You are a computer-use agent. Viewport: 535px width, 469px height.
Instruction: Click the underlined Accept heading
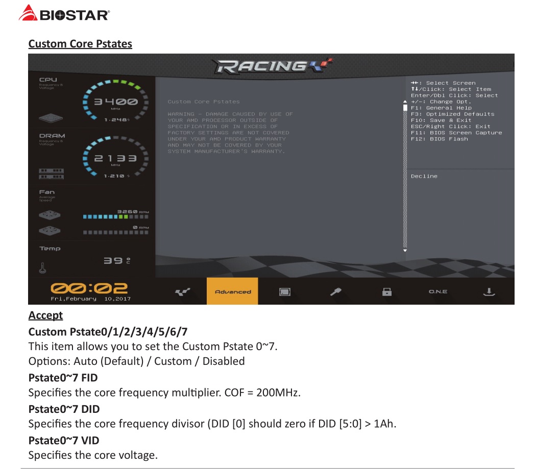[x=45, y=315]
